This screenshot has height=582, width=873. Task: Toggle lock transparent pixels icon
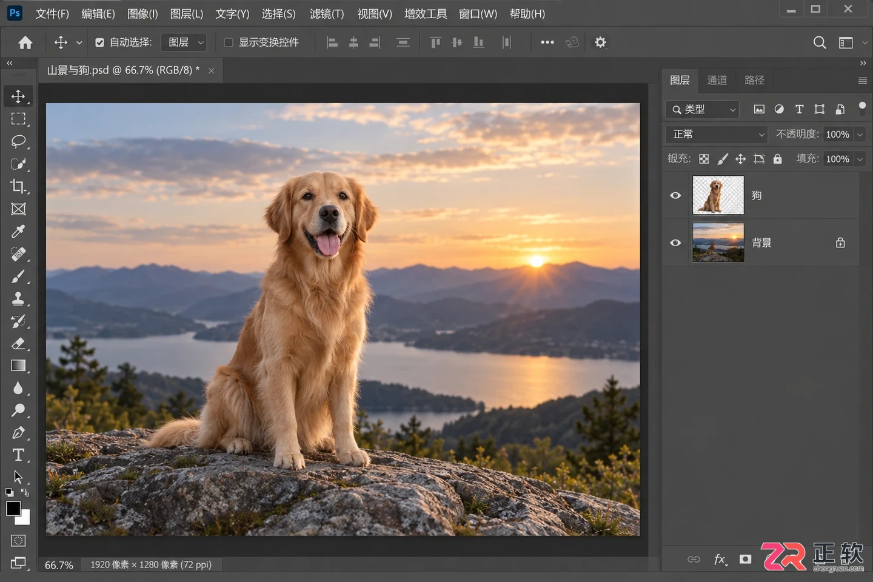pyautogui.click(x=704, y=159)
